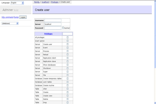Go to MySQL breadcrumb link
The image size is (156, 104).
point(37,2)
